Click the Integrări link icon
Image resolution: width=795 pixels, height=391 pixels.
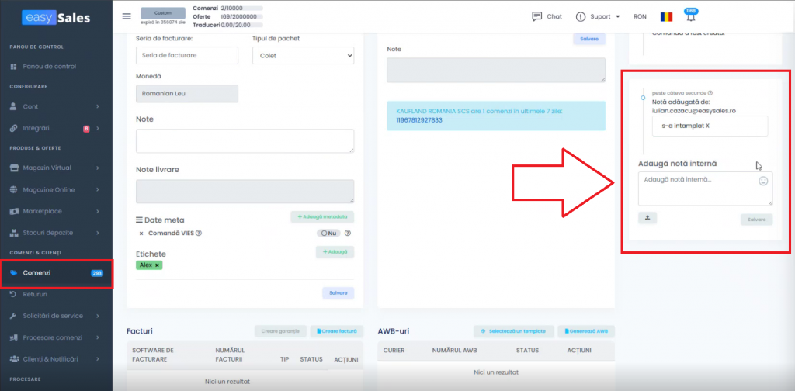tap(14, 128)
